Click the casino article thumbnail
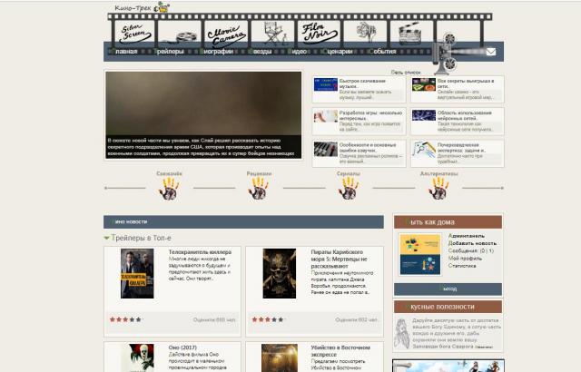581x372 pixels. click(x=424, y=84)
